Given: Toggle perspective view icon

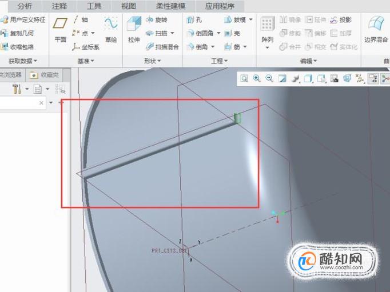Looking at the screenshot, I should (x=347, y=79).
